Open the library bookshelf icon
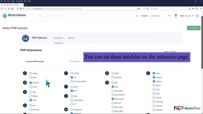This screenshot has width=203, height=114. [x=193, y=9]
